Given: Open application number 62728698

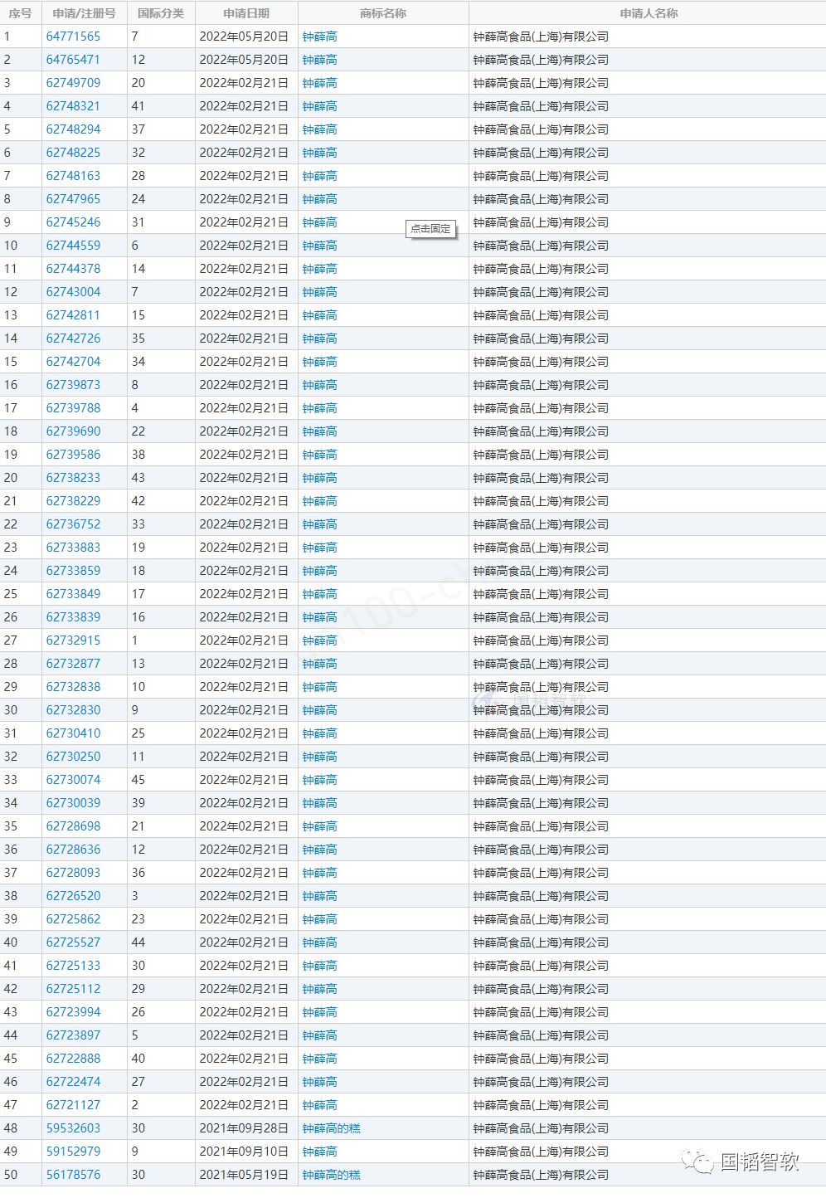Looking at the screenshot, I should pyautogui.click(x=73, y=826).
